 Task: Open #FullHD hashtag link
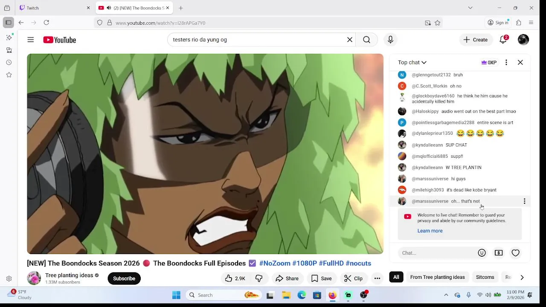pyautogui.click(x=331, y=263)
